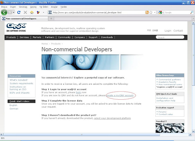Open System requirements resource link

(21, 83)
